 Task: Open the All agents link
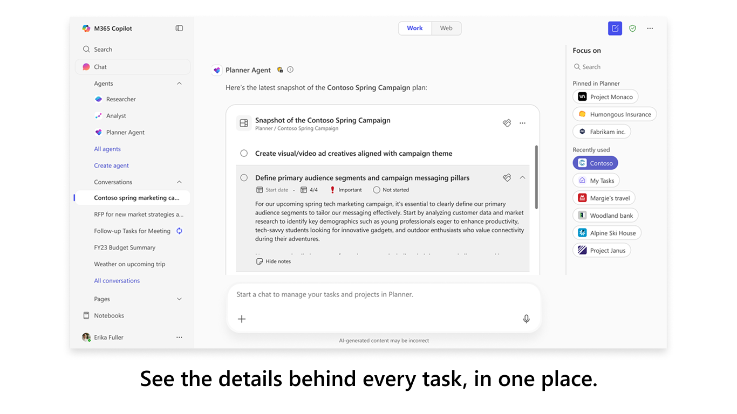[x=107, y=149]
